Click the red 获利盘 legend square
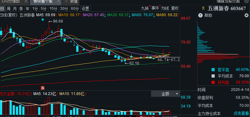Image resolution: width=250 pixels, height=117 pixels. click(x=213, y=82)
